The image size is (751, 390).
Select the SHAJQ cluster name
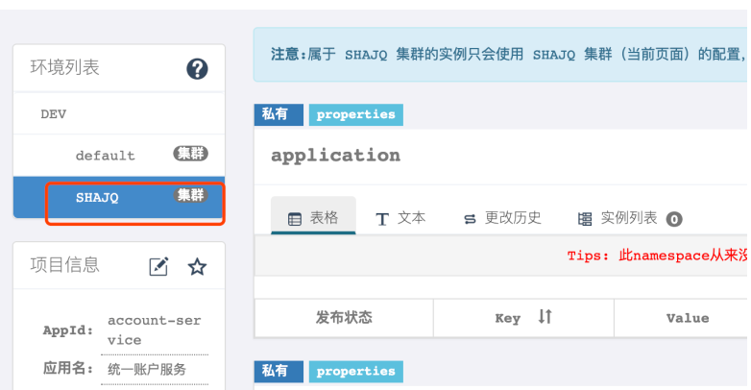pos(97,197)
